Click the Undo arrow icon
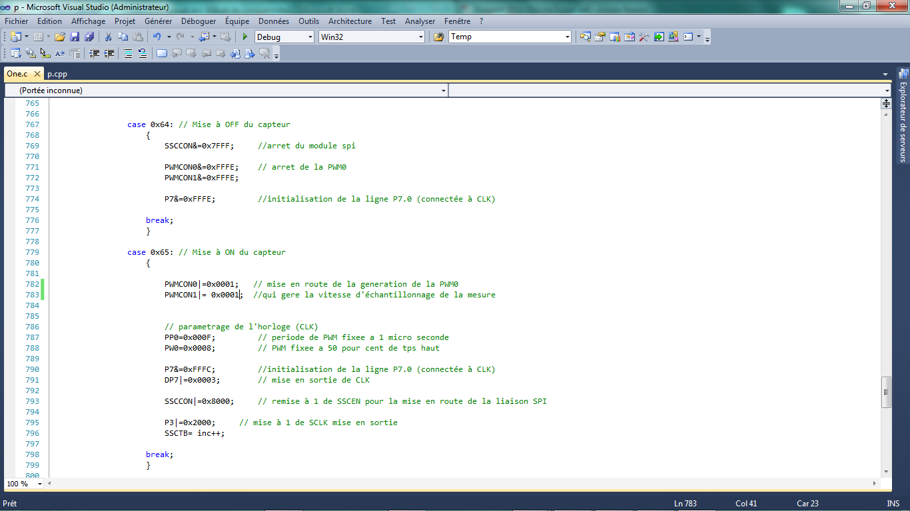910x511 pixels. (x=157, y=37)
